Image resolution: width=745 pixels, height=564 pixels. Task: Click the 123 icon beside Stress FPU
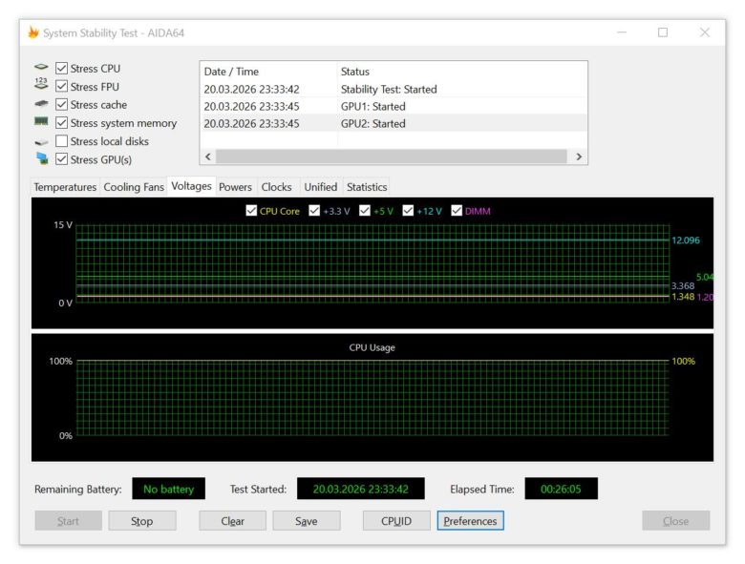[x=41, y=84]
